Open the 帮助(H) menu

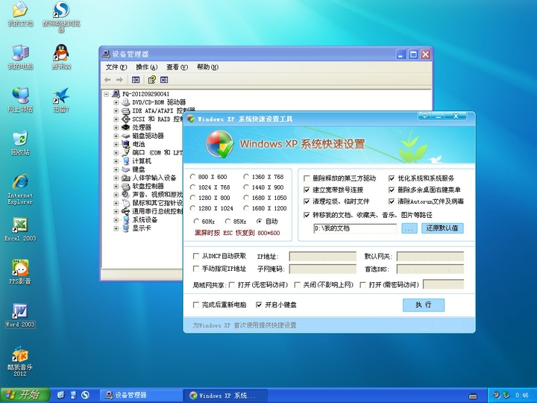point(207,67)
